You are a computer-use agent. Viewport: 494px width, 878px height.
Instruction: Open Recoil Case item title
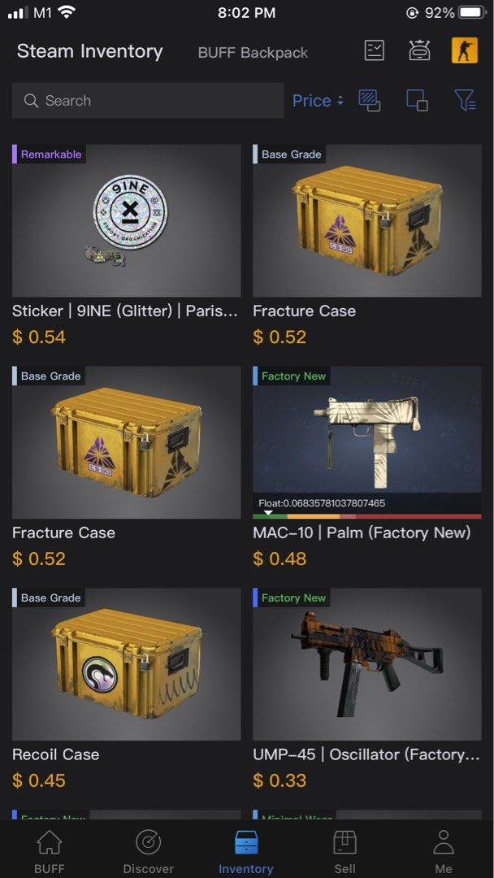pos(55,754)
